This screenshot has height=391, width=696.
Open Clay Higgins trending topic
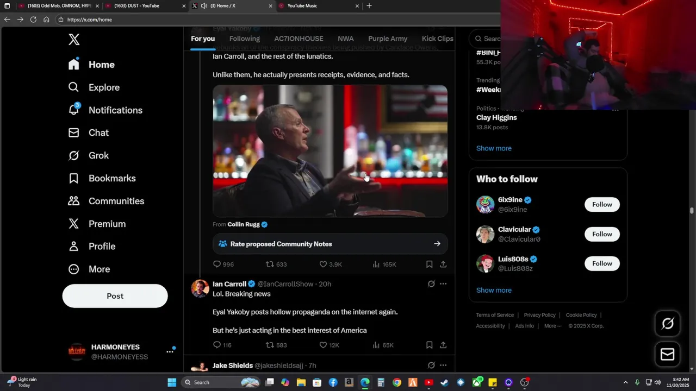point(496,118)
